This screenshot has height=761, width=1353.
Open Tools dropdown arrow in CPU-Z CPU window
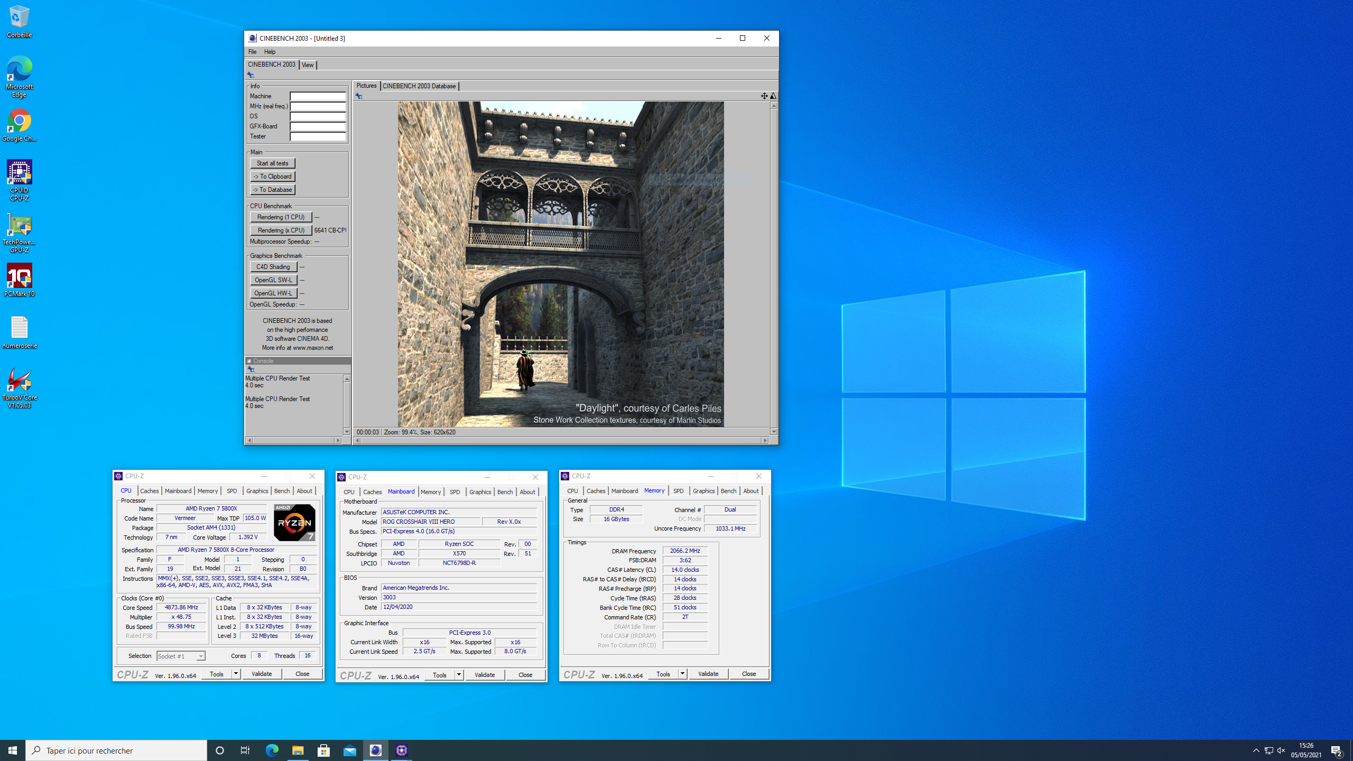tap(236, 673)
